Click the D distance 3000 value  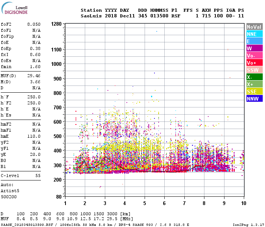[112, 214]
